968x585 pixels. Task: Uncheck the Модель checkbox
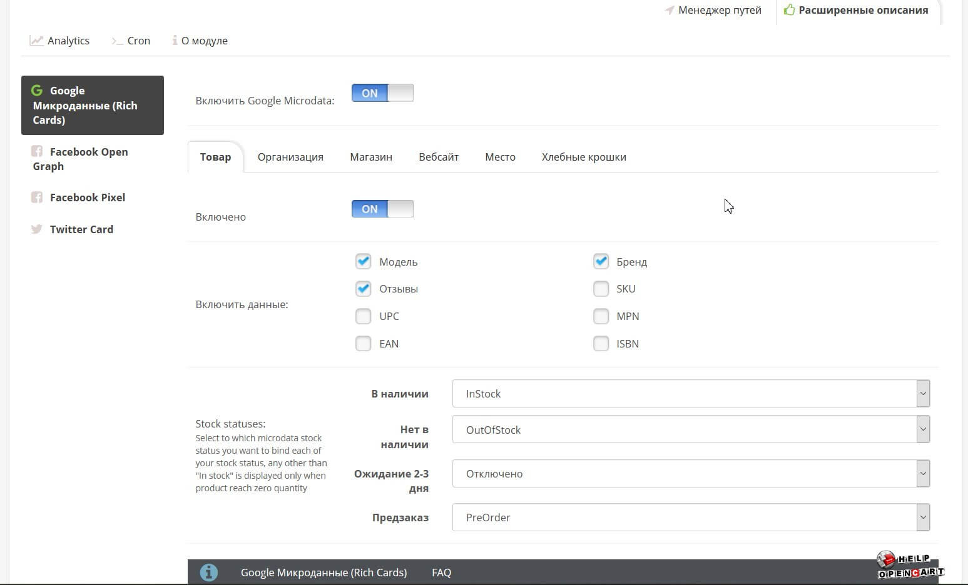364,261
